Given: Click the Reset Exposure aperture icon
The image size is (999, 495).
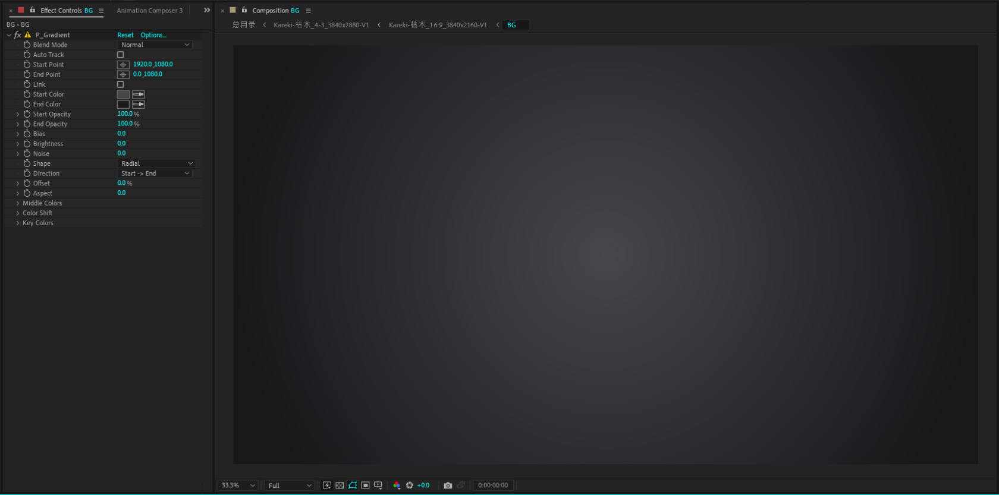Looking at the screenshot, I should tap(409, 485).
